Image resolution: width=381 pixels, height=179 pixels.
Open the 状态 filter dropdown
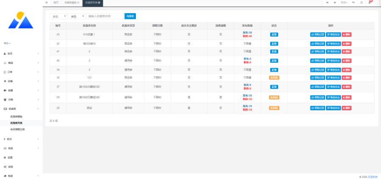point(58,16)
